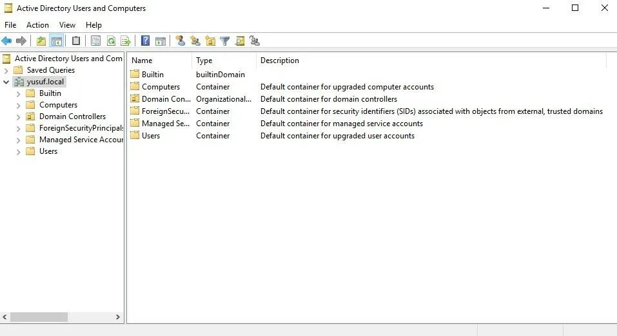Click the 'builtinDomain' type cell
This screenshot has height=336, width=617.
(220, 74)
